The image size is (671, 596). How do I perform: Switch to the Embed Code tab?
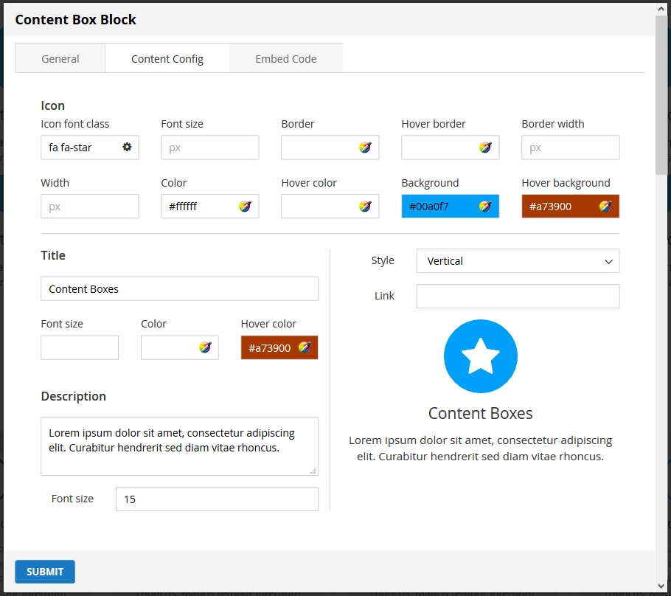286,59
